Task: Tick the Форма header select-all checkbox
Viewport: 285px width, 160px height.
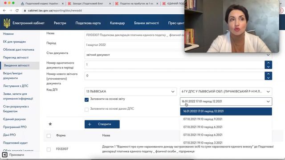Action: (x=49, y=136)
